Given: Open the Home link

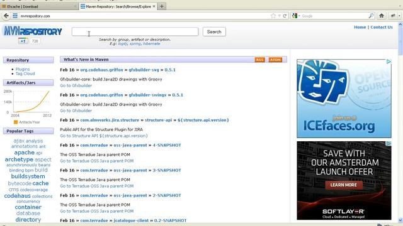Looking at the screenshot, I should tap(360, 27).
